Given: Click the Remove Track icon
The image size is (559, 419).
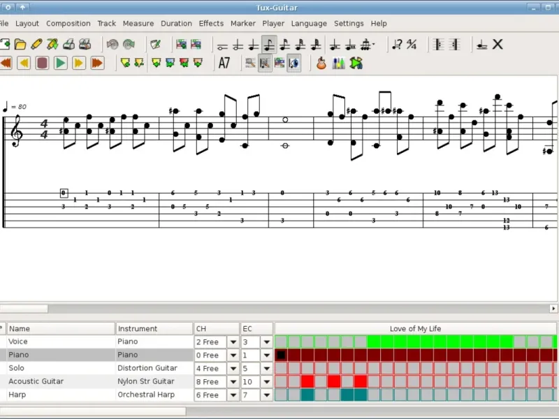Looking at the screenshot, I should (196, 45).
